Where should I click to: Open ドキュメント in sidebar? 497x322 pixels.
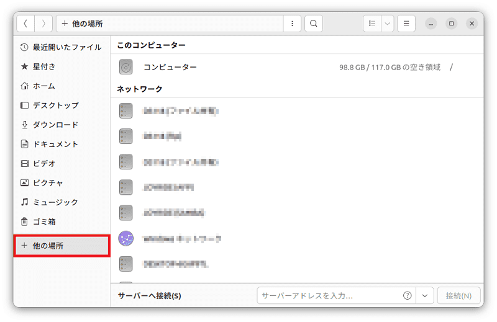tap(62, 144)
